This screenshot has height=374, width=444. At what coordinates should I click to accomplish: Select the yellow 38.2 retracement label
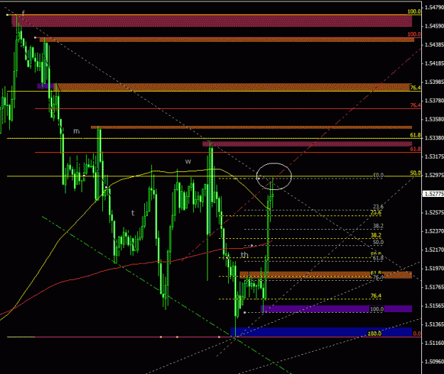pyautogui.click(x=376, y=235)
